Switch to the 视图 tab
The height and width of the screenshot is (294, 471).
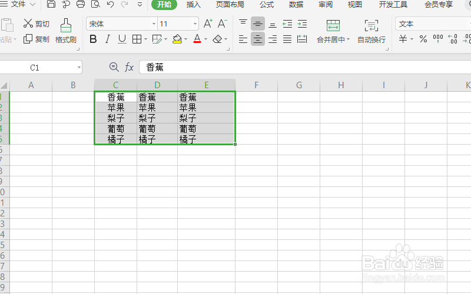pyautogui.click(x=355, y=4)
